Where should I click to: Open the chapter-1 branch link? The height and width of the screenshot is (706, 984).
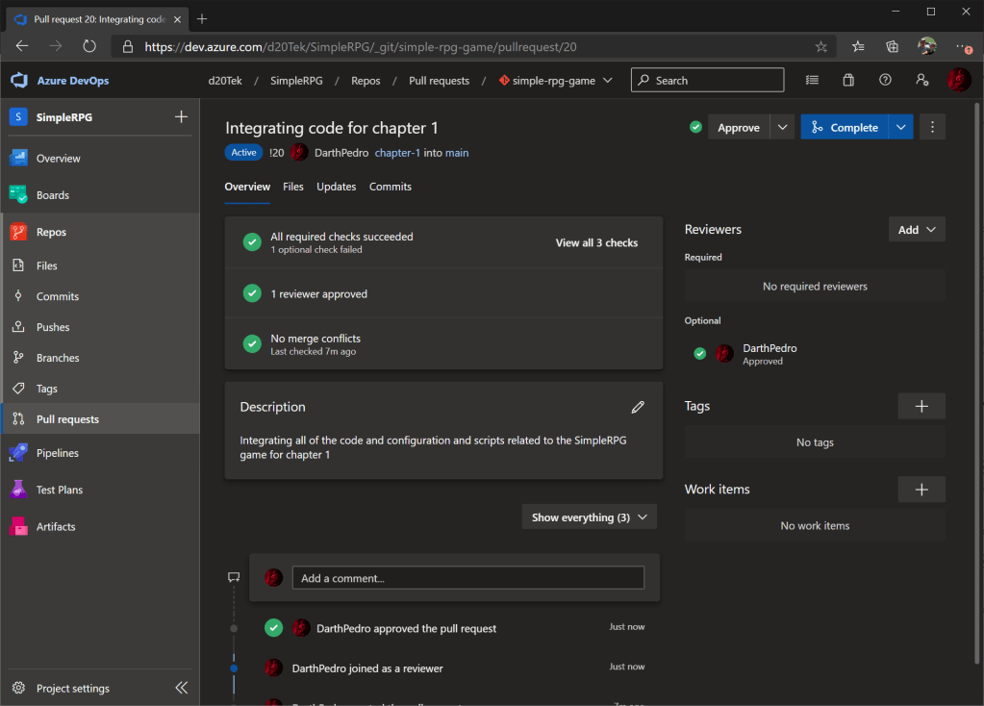397,152
